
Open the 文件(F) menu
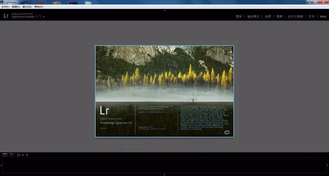(x=5, y=7)
